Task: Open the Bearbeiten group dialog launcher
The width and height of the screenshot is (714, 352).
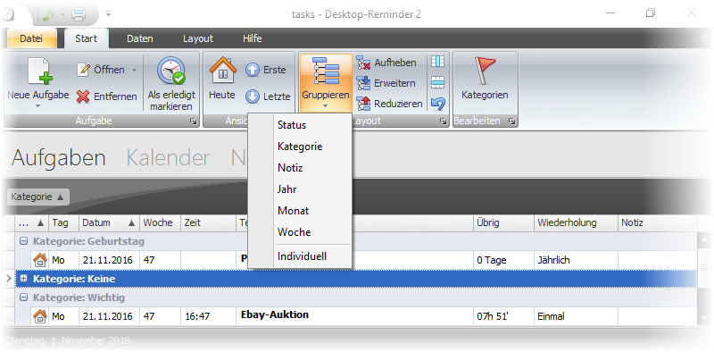Action: [511, 122]
